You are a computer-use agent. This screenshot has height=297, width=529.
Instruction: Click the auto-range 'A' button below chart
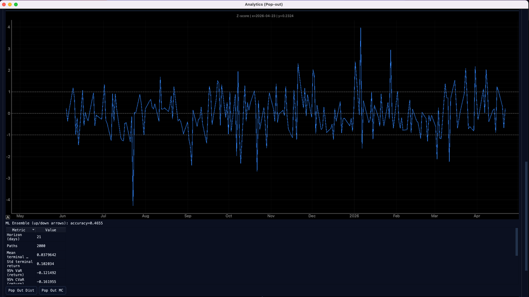[8, 217]
